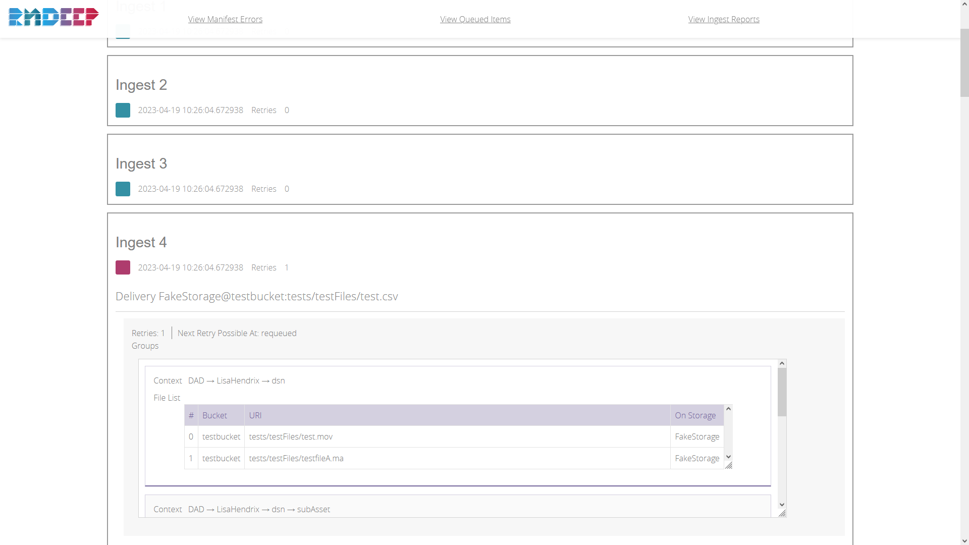The image size is (969, 545).
Task: Click the file list resize handle
Action: (729, 465)
